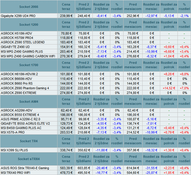Select MSI X399 SLI PLUS motherboard name

click(14, 150)
